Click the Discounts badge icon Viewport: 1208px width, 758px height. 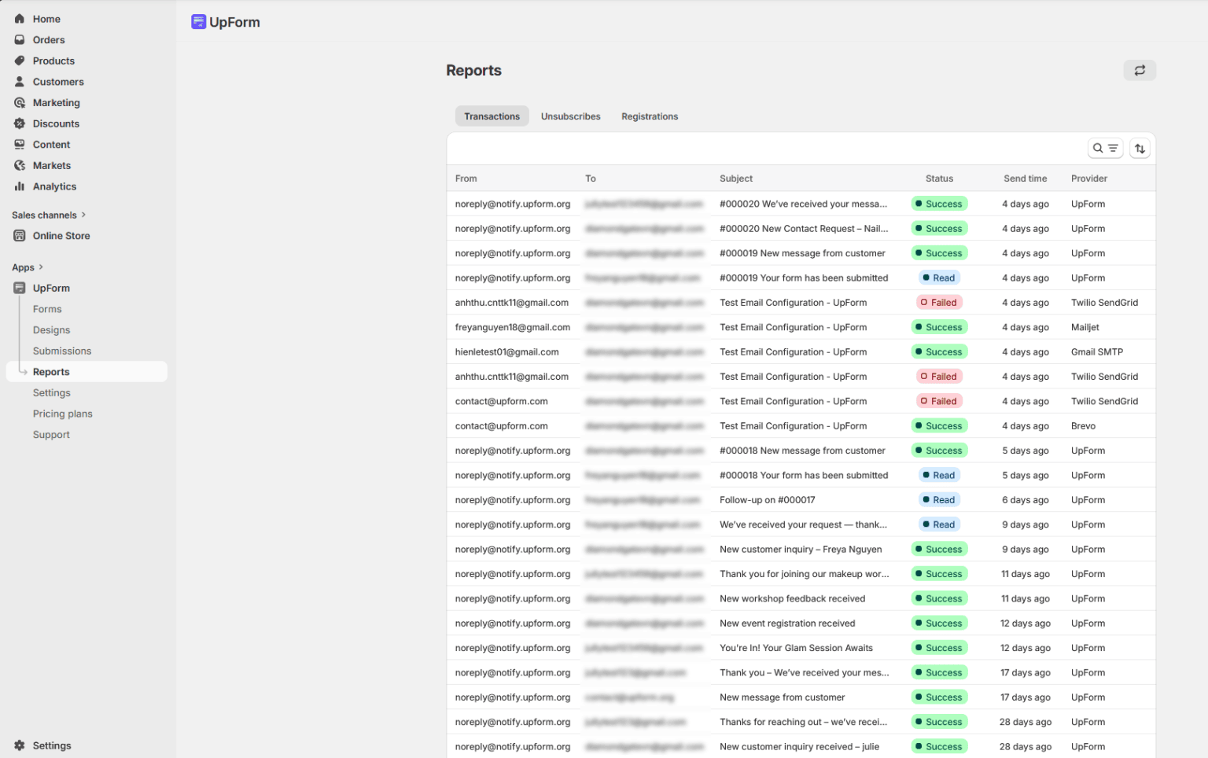[20, 123]
